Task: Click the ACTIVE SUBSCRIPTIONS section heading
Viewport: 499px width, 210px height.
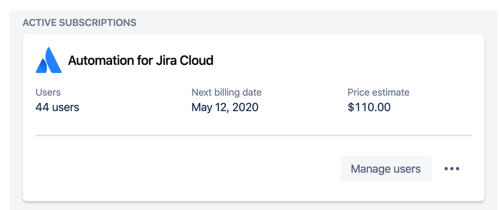Action: tap(79, 22)
